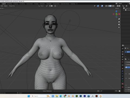Click the add workspace plus button
Image resolution: width=130 pixels, height=98 pixels.
[x=77, y=4]
